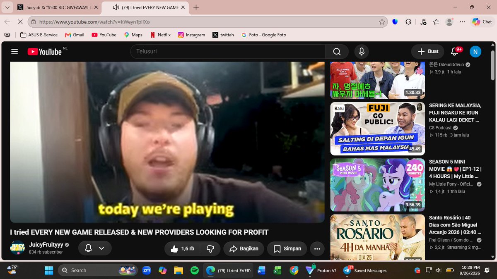The image size is (497, 279).
Task: Open the N account avatar menu
Action: coord(475,52)
